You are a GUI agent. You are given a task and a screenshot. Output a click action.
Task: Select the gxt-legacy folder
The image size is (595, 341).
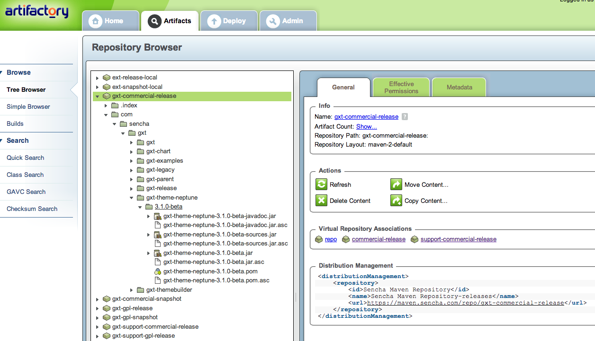(160, 170)
